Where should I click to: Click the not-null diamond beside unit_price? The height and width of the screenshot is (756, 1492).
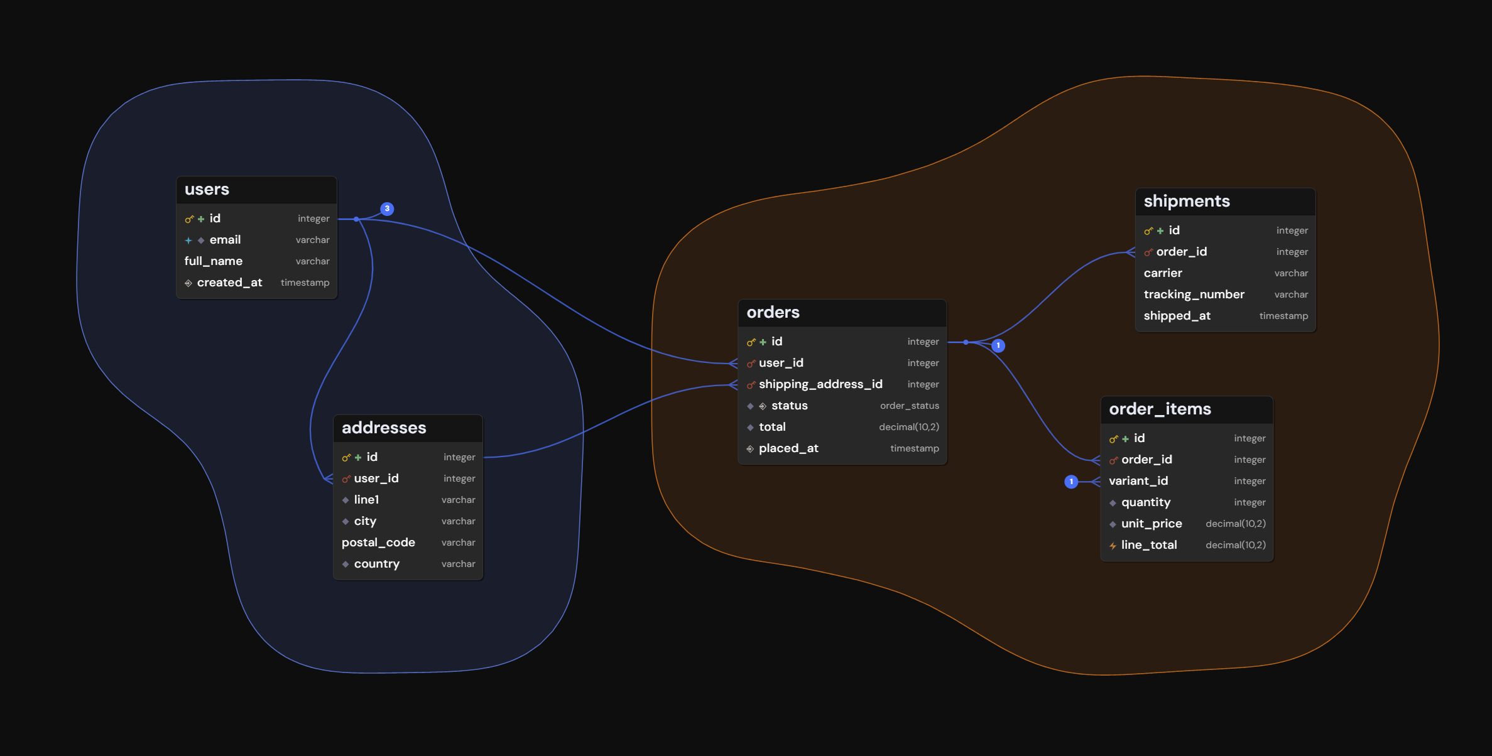pos(1113,524)
